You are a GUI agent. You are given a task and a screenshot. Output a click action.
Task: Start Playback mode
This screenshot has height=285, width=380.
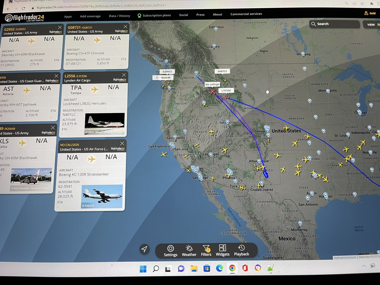pos(242,250)
